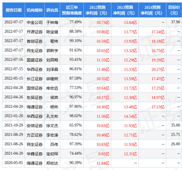Click the 20.27亿 forecast value
The width and height of the screenshot is (182, 170).
pos(158,69)
